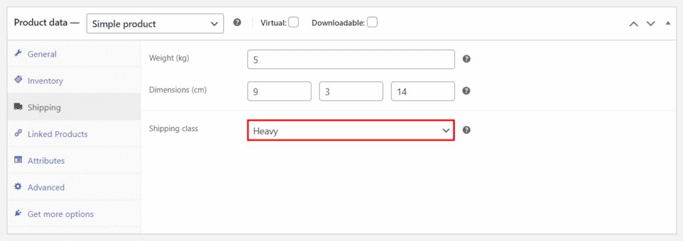Move the Product data panel down
This screenshot has height=241, width=683.
coord(650,23)
